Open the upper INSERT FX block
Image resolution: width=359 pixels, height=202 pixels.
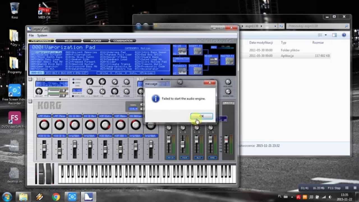click(196, 50)
